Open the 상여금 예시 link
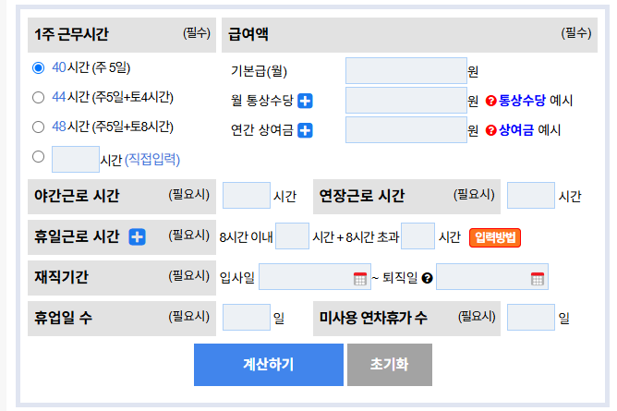This screenshot has width=617, height=411. tap(529, 130)
